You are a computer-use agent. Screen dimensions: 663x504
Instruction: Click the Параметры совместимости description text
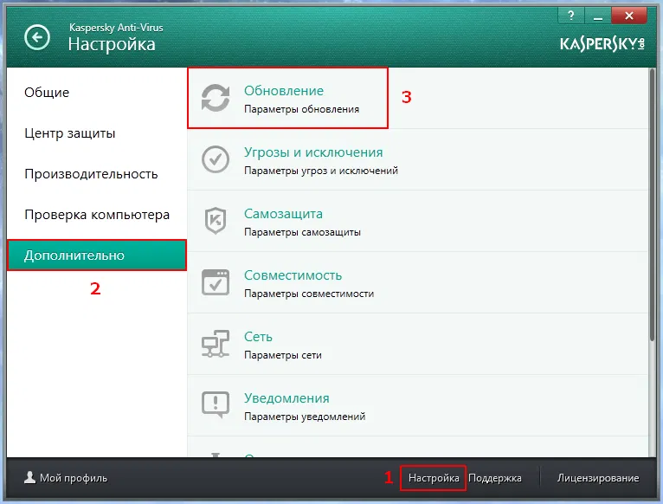tap(309, 294)
